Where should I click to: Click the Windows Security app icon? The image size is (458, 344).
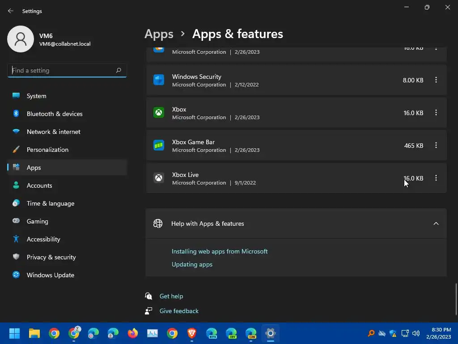tap(159, 80)
